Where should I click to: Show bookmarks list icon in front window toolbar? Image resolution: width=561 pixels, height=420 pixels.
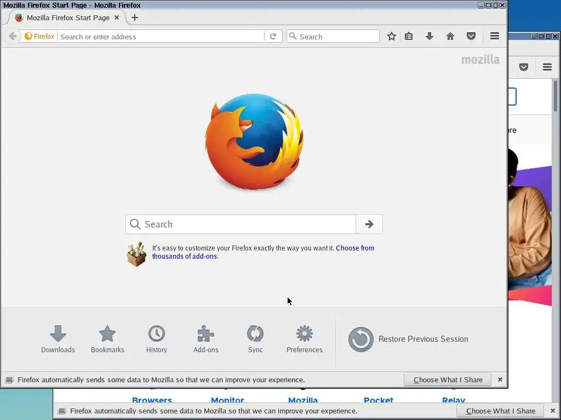coord(409,36)
